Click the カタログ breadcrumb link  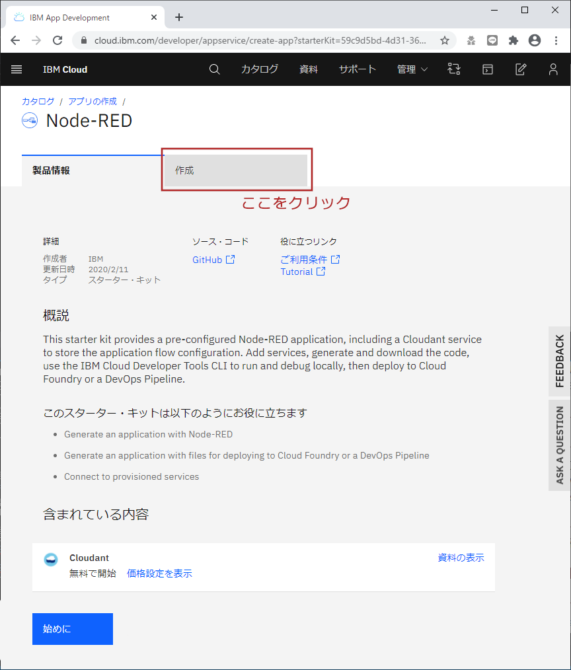[38, 101]
